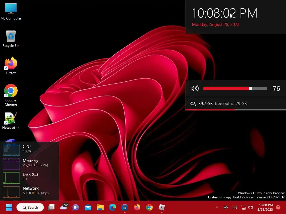Open the taskbar volume tray icon

point(251,207)
